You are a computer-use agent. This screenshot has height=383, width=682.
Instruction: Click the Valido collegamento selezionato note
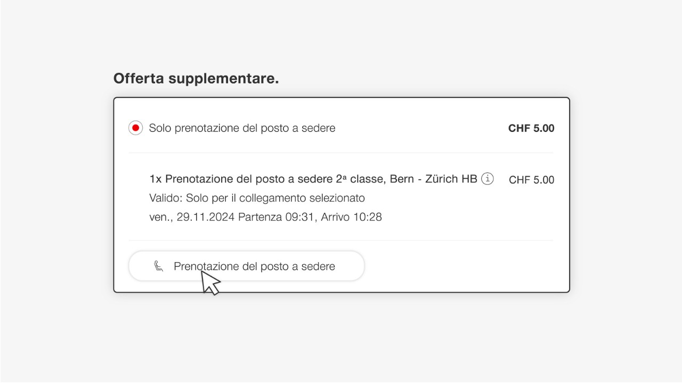pos(257,198)
